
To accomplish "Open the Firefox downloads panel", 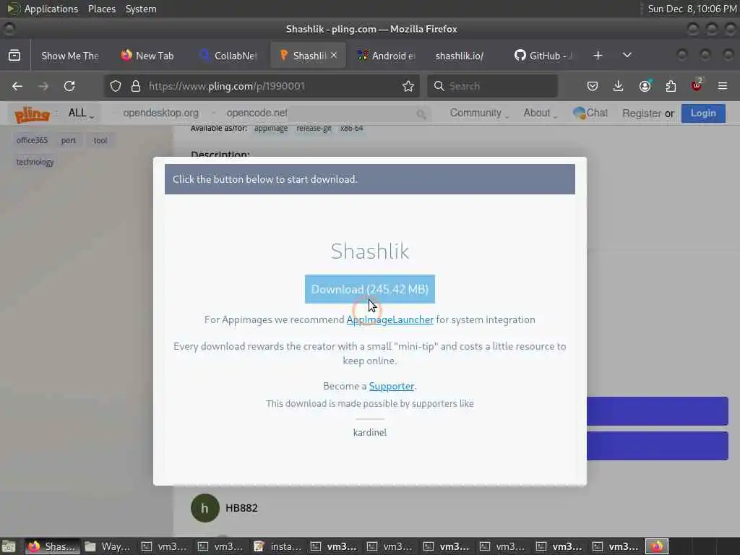I will point(619,86).
